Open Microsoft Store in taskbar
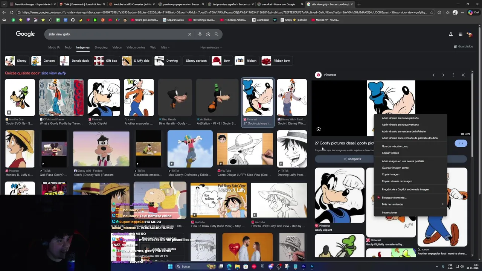The image size is (482, 271). [246, 266]
